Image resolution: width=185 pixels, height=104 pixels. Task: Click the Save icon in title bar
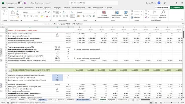[x=25, y=3]
